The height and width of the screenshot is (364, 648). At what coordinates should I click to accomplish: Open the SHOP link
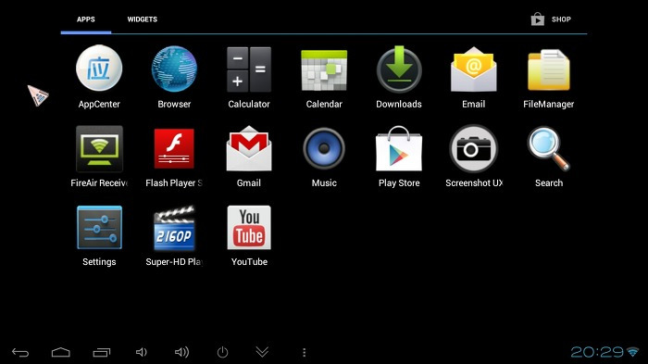click(x=552, y=19)
